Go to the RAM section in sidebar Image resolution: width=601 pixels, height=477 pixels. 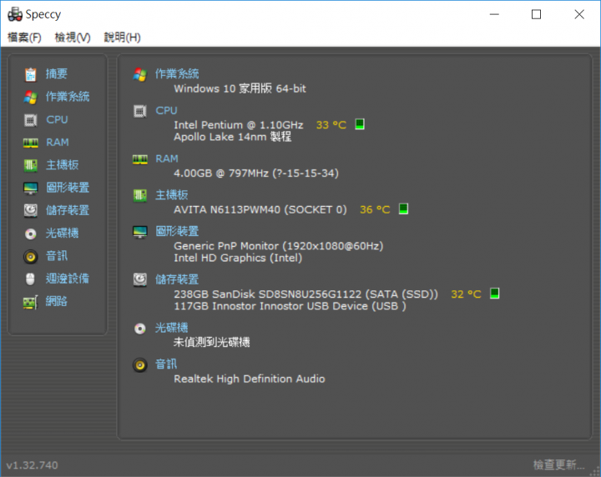pos(58,143)
